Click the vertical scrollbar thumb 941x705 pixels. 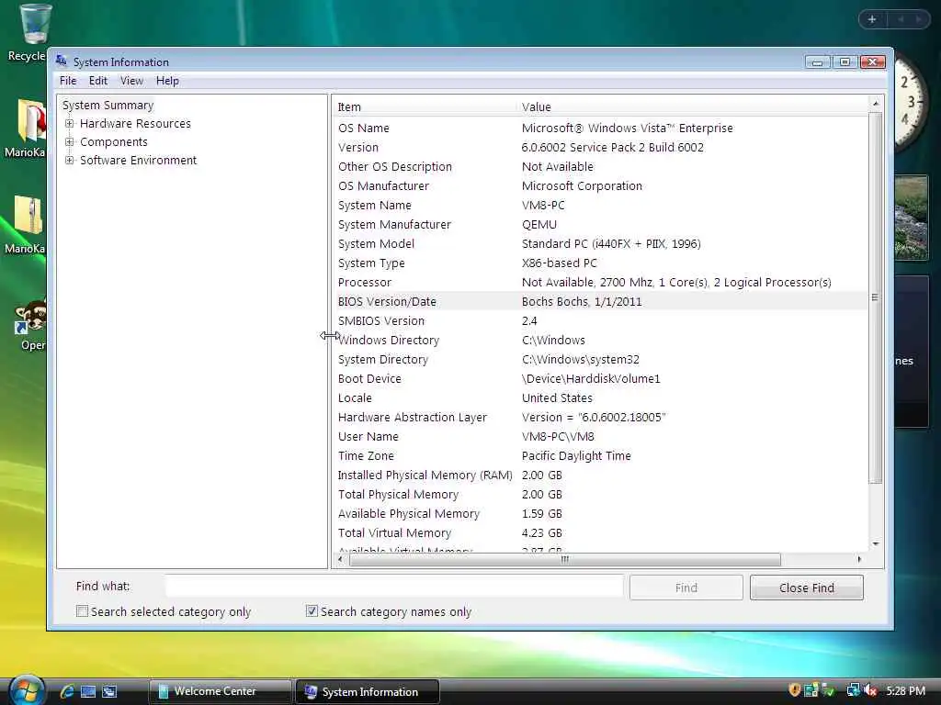pyautogui.click(x=876, y=297)
